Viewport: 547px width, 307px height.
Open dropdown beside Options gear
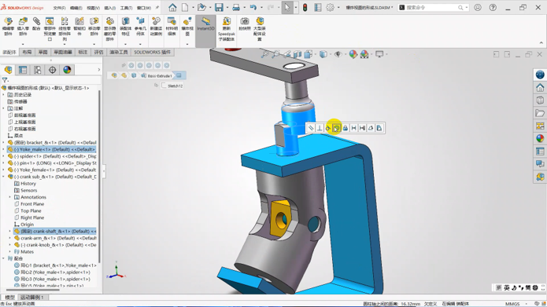[x=338, y=8]
